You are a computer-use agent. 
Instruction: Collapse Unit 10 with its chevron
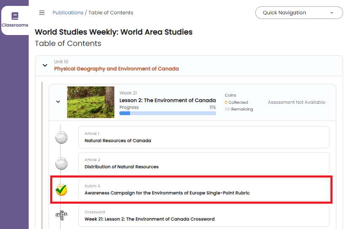coord(45,65)
